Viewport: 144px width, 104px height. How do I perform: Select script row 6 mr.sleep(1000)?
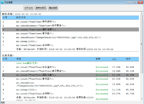point(70,41)
